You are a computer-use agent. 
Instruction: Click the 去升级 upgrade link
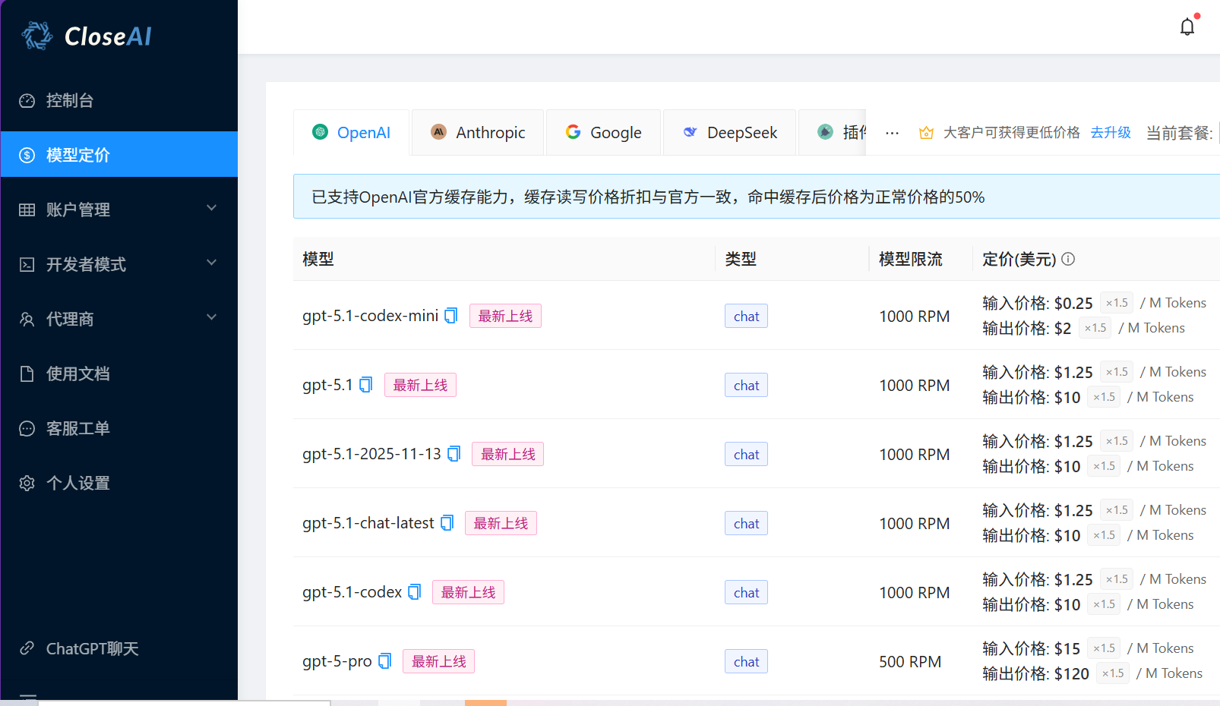(1111, 133)
